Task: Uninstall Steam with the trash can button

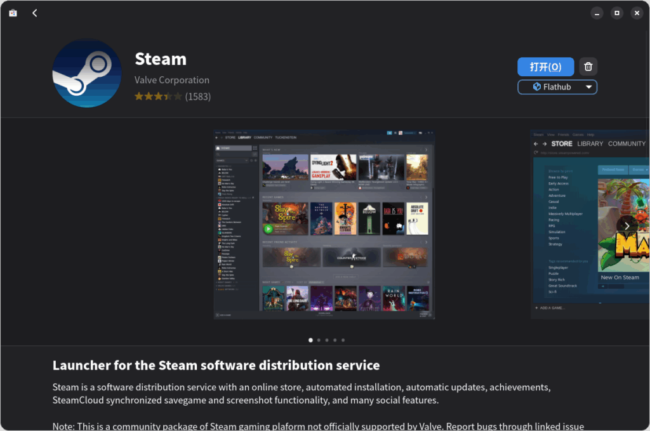Action: point(588,67)
